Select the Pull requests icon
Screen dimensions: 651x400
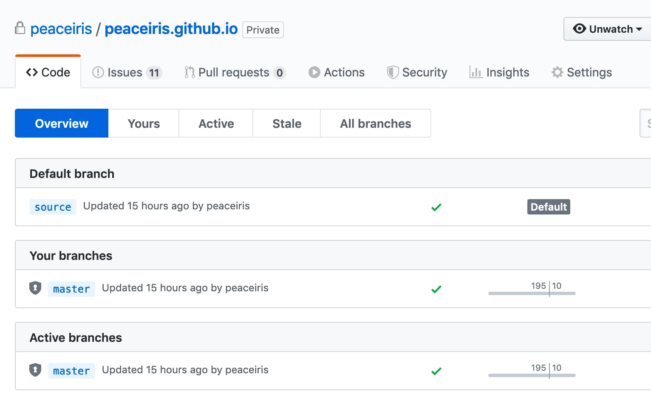click(x=190, y=72)
